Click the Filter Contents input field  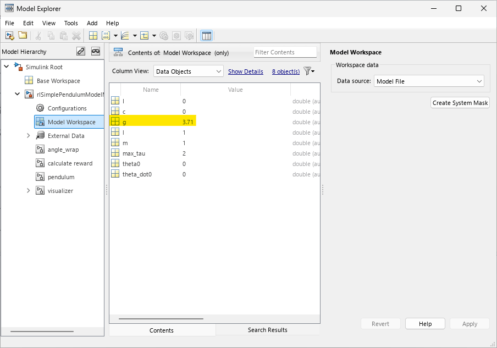pos(285,52)
